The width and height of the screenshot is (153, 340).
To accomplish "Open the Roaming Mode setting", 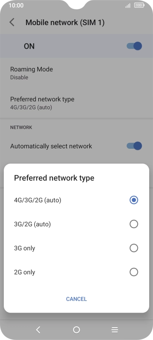I will pos(76,73).
